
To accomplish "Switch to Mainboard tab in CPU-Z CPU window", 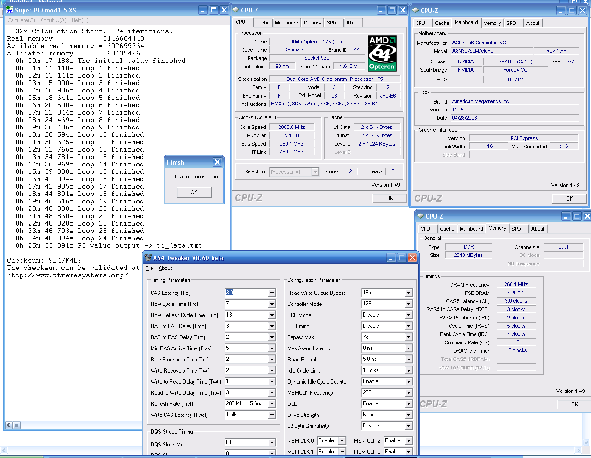I will [286, 23].
